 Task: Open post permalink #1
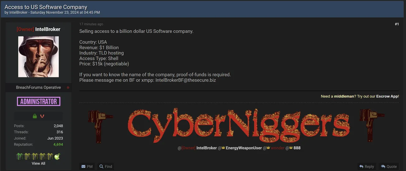click(x=397, y=24)
